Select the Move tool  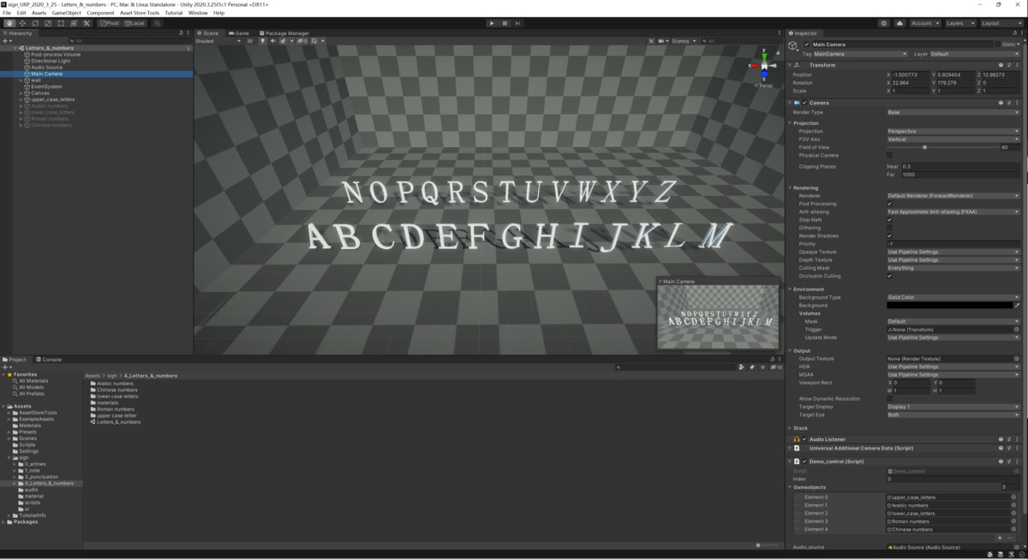pyautogui.click(x=22, y=23)
